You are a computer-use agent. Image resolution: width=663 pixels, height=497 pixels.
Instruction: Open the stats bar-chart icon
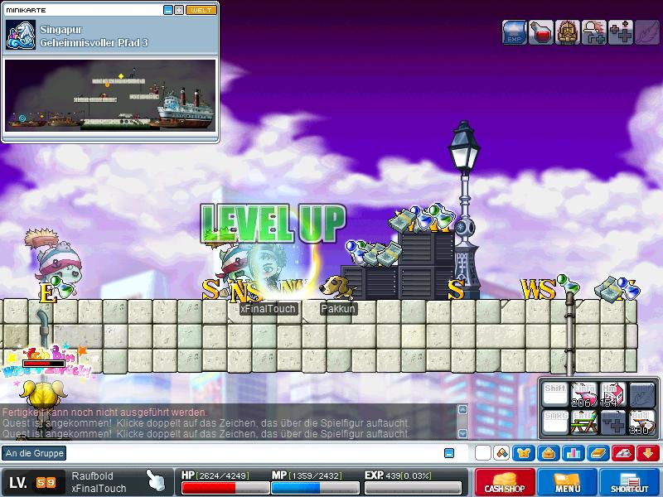(573, 453)
